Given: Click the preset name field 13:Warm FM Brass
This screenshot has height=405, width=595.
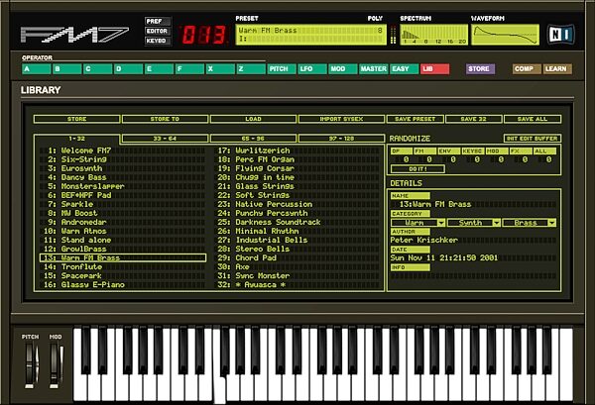Looking at the screenshot, I should (x=473, y=205).
